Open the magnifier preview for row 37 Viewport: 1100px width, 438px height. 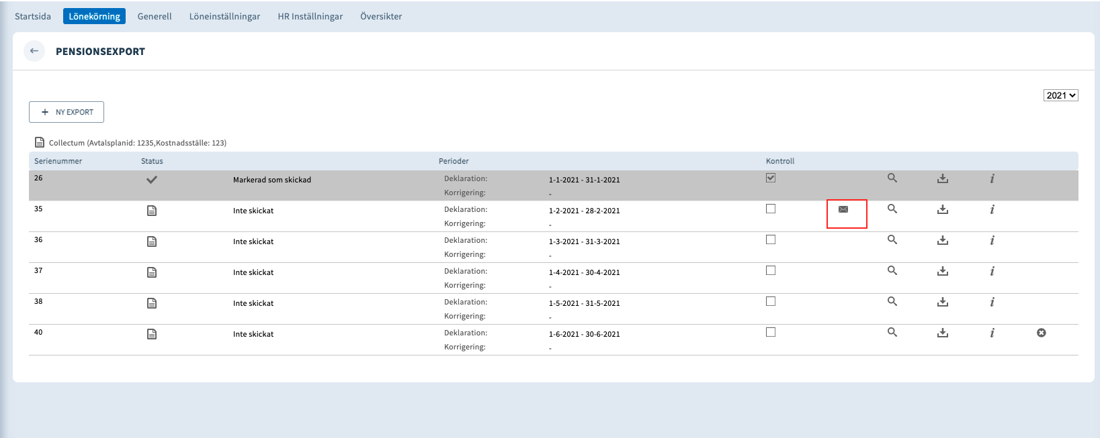(892, 271)
